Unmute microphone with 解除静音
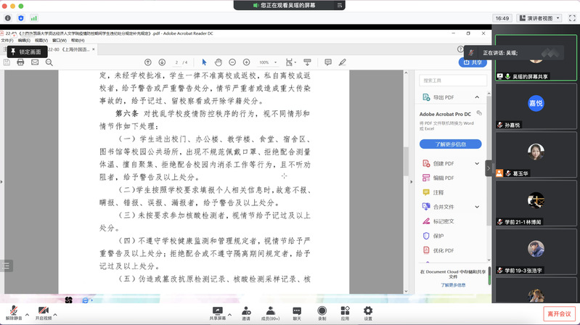This screenshot has height=325, width=580. [14, 313]
